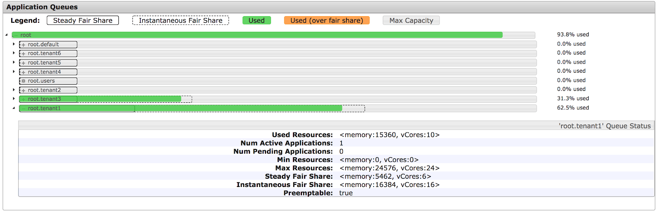
Task: Click the '62.5% used' tenant1 value
Action: click(573, 108)
